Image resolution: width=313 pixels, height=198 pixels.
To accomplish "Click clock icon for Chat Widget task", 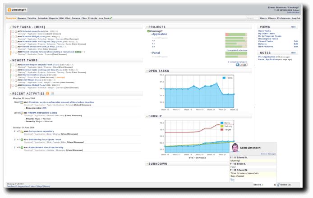I will click(x=16, y=80).
